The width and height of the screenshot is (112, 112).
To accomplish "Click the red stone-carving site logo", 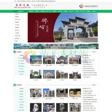I will click(22, 6).
